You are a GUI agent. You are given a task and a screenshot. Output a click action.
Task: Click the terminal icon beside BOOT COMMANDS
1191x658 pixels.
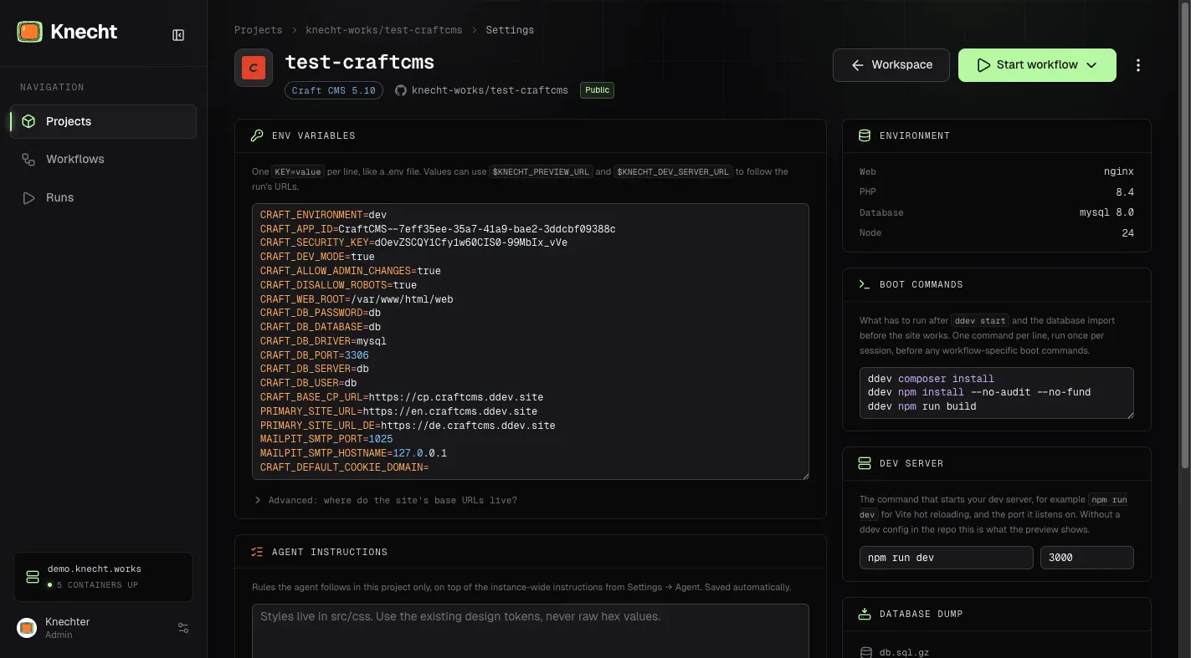pyautogui.click(x=865, y=284)
